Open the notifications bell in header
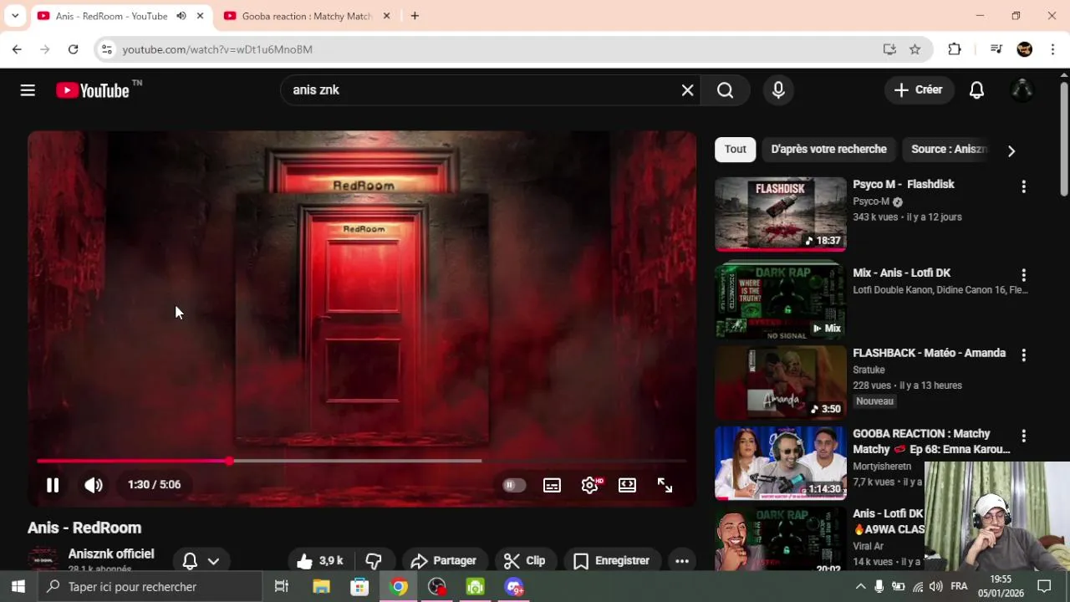1070x602 pixels. [976, 90]
